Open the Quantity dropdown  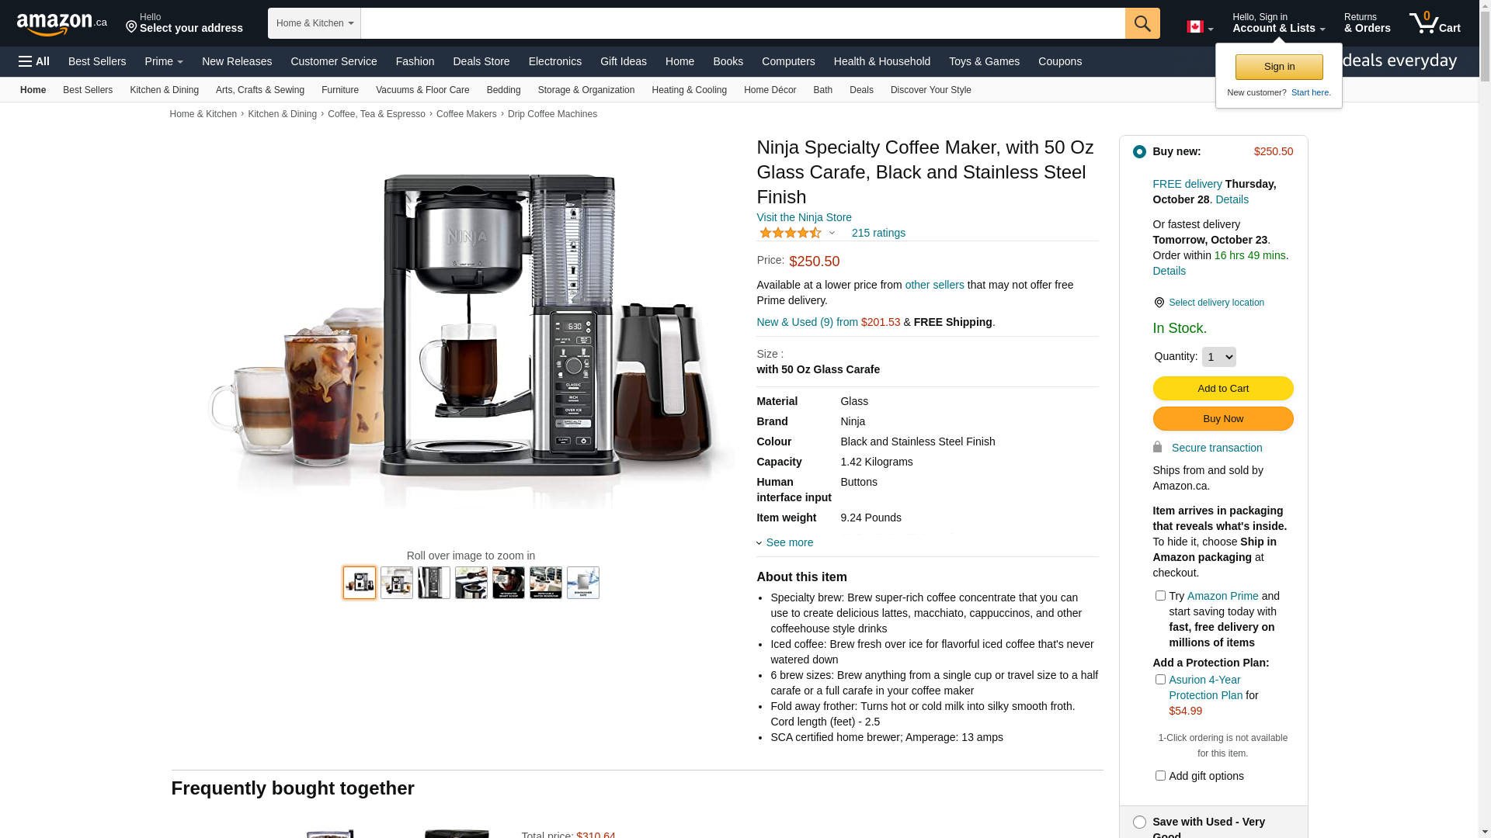pos(1219,357)
